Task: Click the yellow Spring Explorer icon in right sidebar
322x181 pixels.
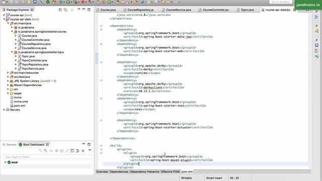Action: [x=316, y=31]
